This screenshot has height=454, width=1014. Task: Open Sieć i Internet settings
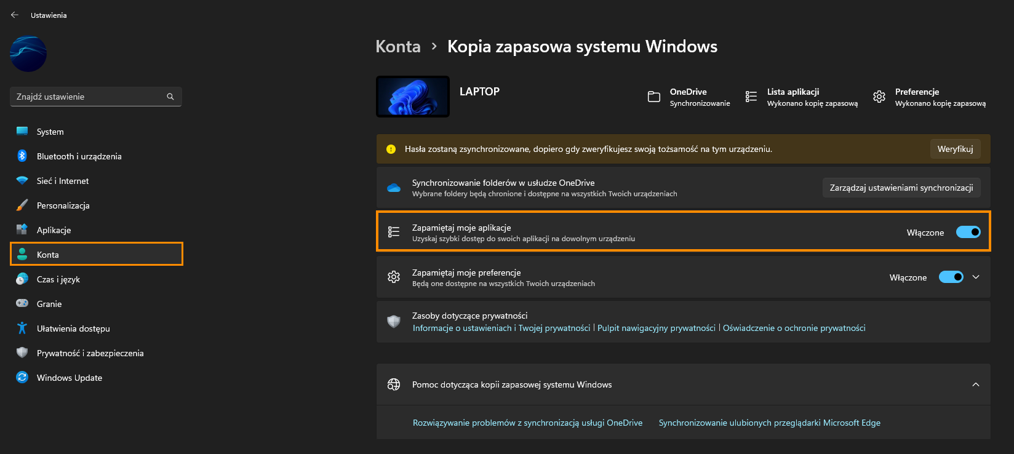click(97, 181)
